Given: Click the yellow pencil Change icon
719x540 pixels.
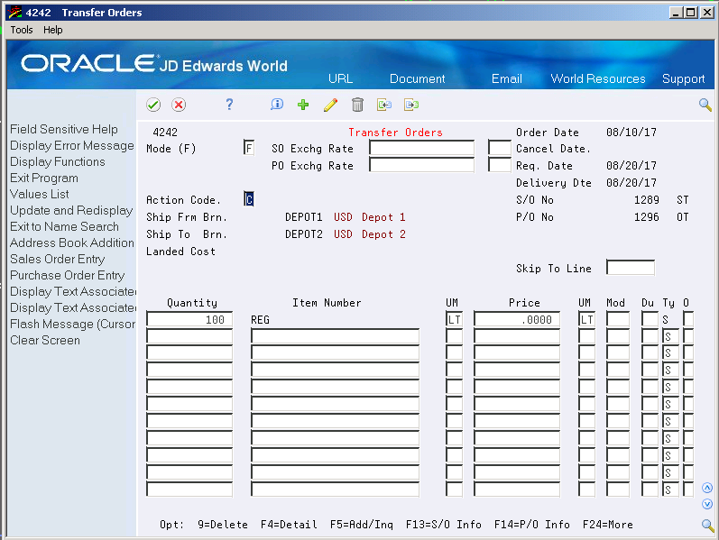Looking at the screenshot, I should 330,105.
